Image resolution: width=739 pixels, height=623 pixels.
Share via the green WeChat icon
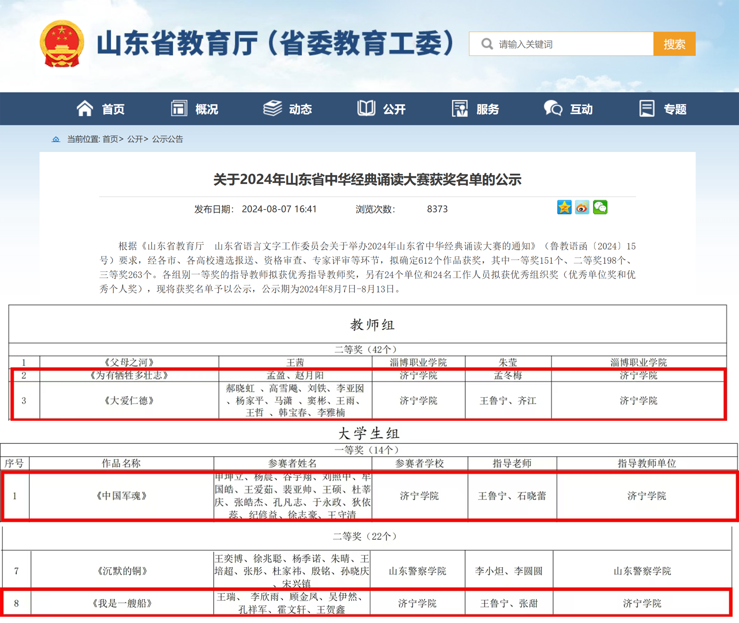pos(600,207)
